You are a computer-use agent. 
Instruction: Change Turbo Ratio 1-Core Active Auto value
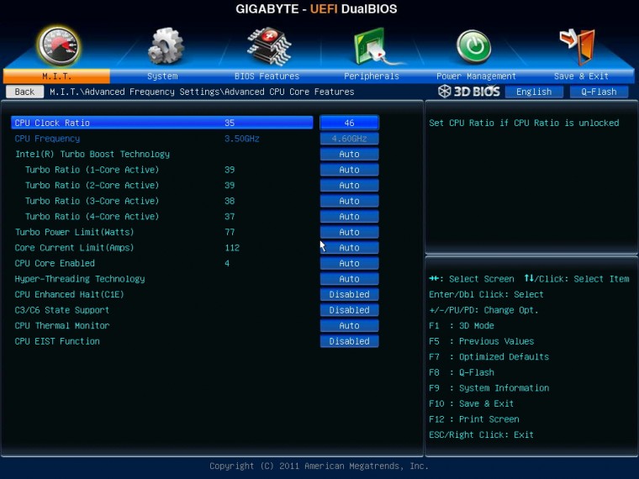coord(349,170)
